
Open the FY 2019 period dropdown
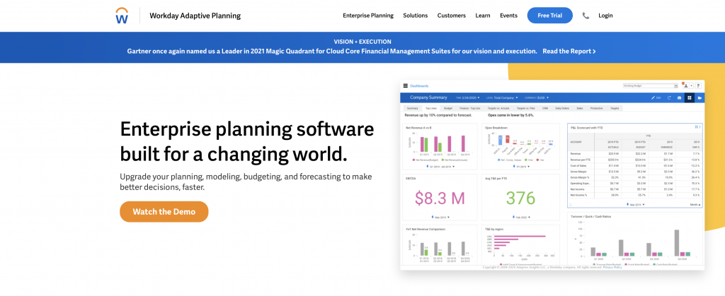pyautogui.click(x=523, y=167)
